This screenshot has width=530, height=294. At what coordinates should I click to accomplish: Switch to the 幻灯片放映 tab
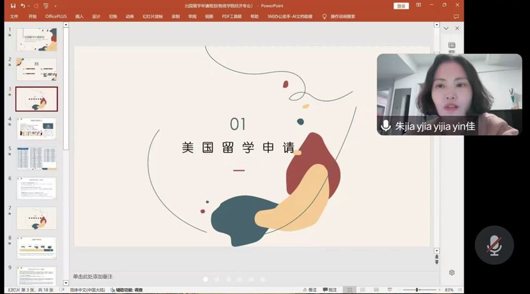point(152,17)
